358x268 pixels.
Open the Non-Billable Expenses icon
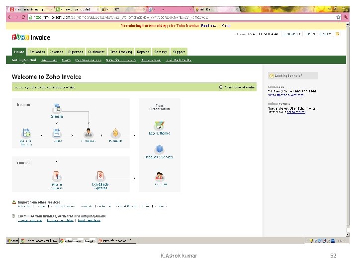tap(100, 176)
